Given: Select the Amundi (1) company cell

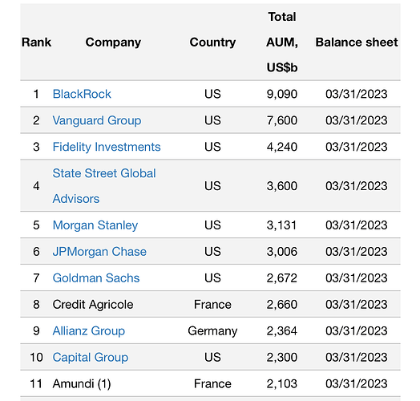Looking at the screenshot, I should pos(82,383).
